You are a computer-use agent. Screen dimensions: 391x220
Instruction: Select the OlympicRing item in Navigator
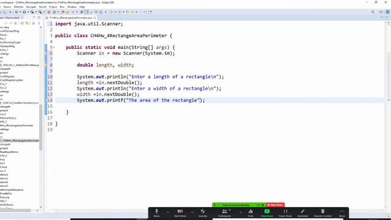pyautogui.click(x=7, y=46)
